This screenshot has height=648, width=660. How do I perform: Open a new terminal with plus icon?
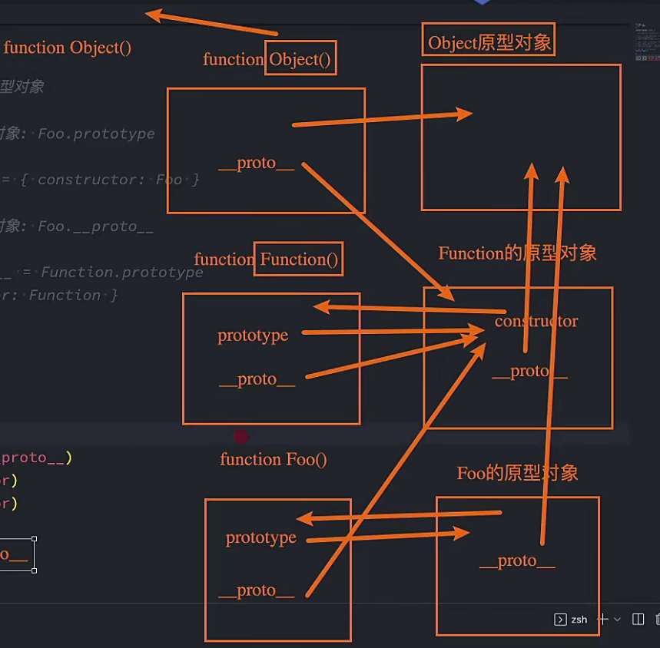point(603,620)
